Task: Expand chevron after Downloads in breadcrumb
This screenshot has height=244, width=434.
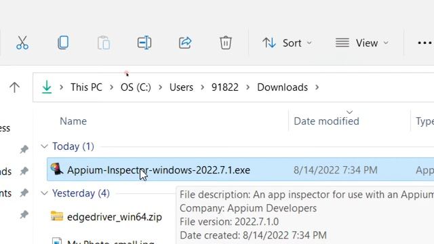Action: pos(317,87)
